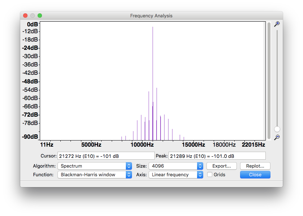Click the Peak readout field
Viewport: 303px width, 216px height.
[x=217, y=156]
